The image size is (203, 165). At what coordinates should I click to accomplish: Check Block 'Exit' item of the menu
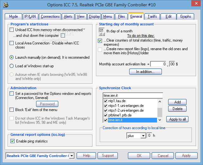pyautogui.click(x=11, y=109)
